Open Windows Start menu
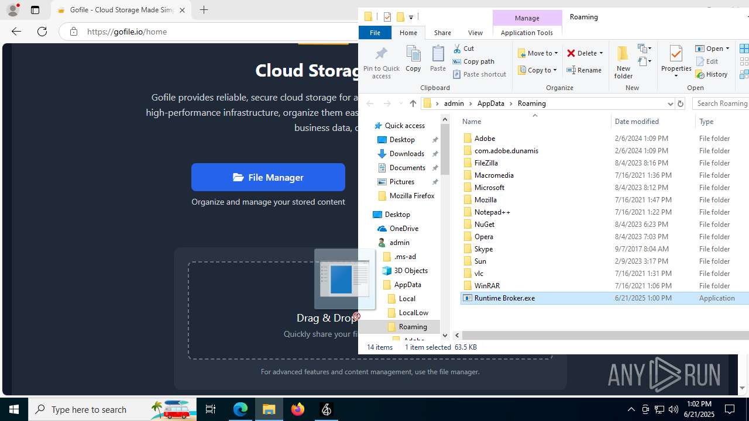 pyautogui.click(x=14, y=409)
